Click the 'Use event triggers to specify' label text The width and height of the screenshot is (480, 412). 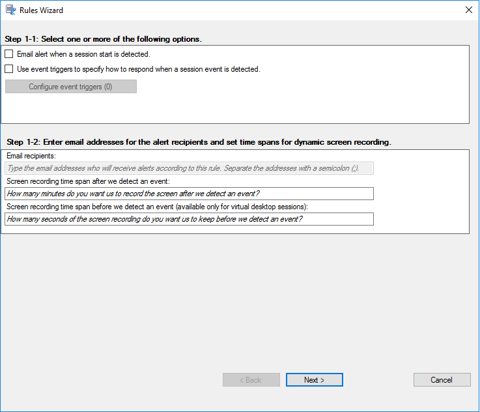pos(138,68)
